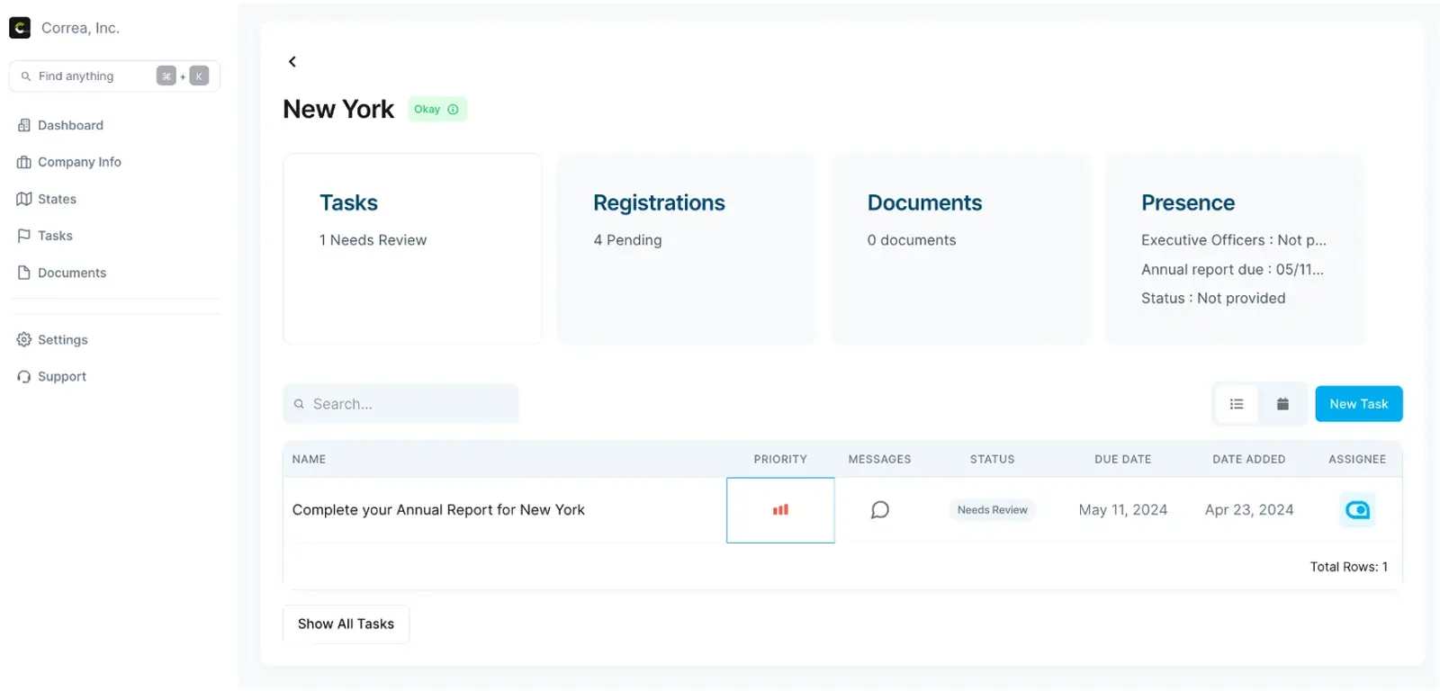Open the Registrations card
Screen dimensions: 1440x691
687,249
